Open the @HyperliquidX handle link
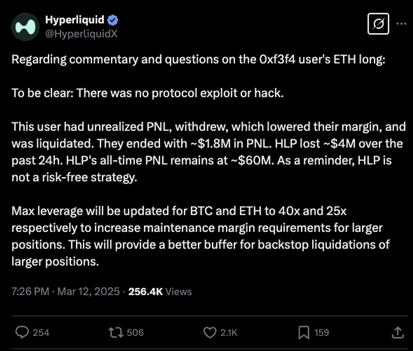Screen dimensions: 413x351 81,33
